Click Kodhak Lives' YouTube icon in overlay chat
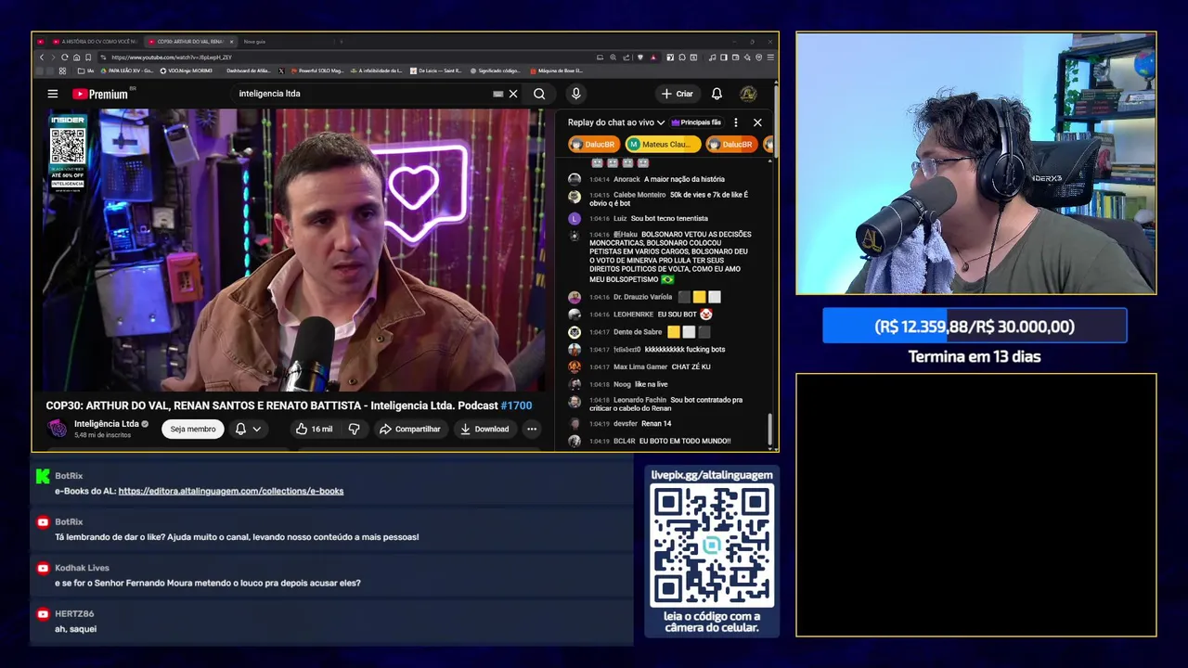The image size is (1188, 668). point(42,568)
